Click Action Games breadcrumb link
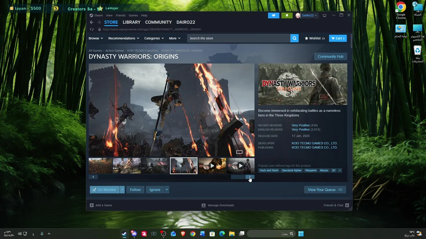This screenshot has width=426, height=239. tap(114, 51)
